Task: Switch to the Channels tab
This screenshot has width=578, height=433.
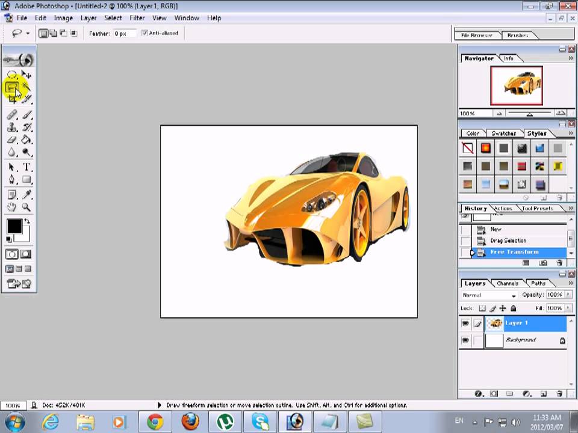Action: tap(508, 283)
